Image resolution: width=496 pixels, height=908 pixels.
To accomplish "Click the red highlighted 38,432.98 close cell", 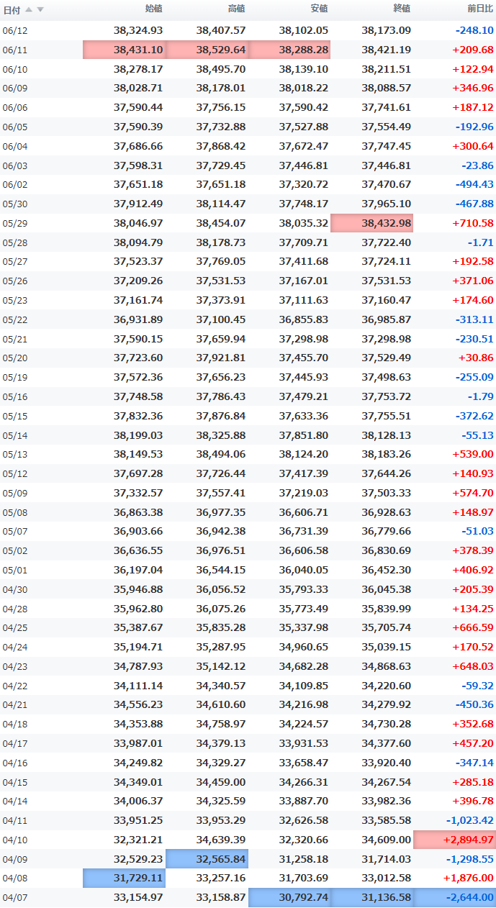I will point(371,223).
